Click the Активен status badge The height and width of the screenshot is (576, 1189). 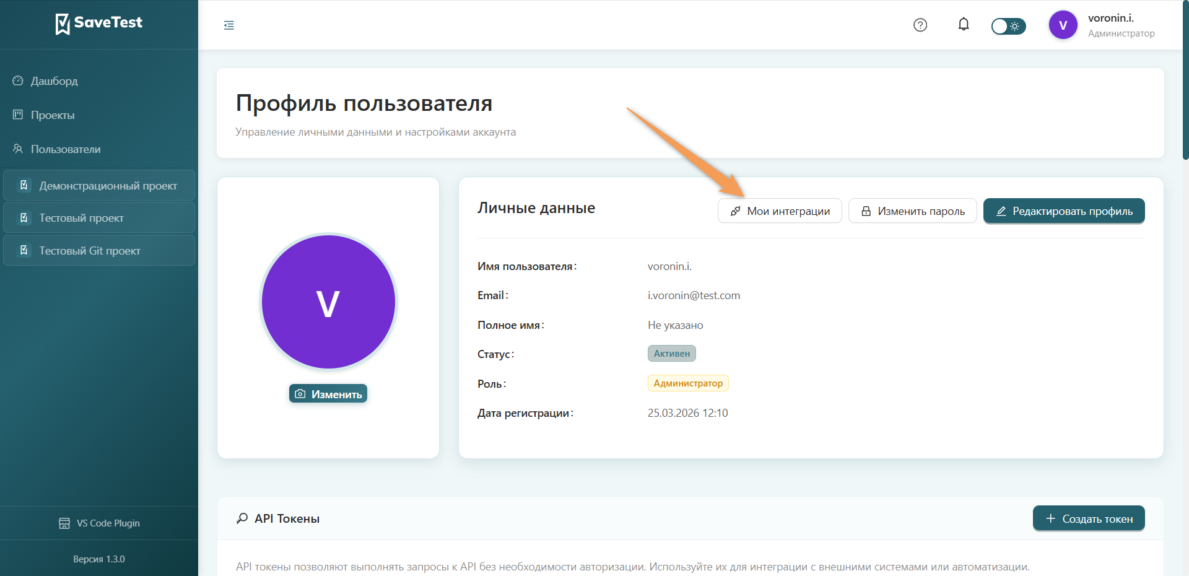672,354
